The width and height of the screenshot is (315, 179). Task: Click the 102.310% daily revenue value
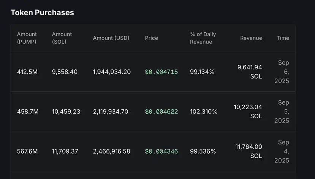tap(204, 111)
